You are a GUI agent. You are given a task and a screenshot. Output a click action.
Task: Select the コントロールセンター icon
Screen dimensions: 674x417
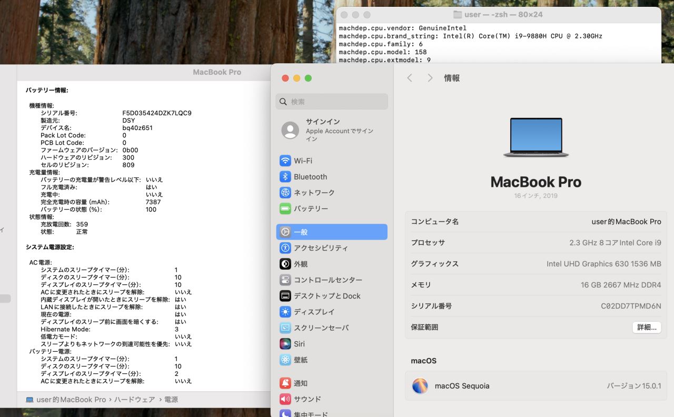click(x=285, y=280)
